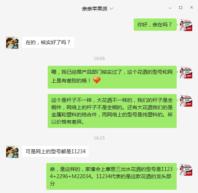The image size is (198, 193).
Task: Click the 16:06 timestamp
Action: click(x=99, y=59)
